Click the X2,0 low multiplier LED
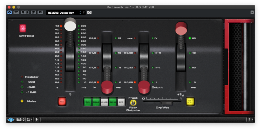This screenshot has height=130, width=261. tap(98, 38)
